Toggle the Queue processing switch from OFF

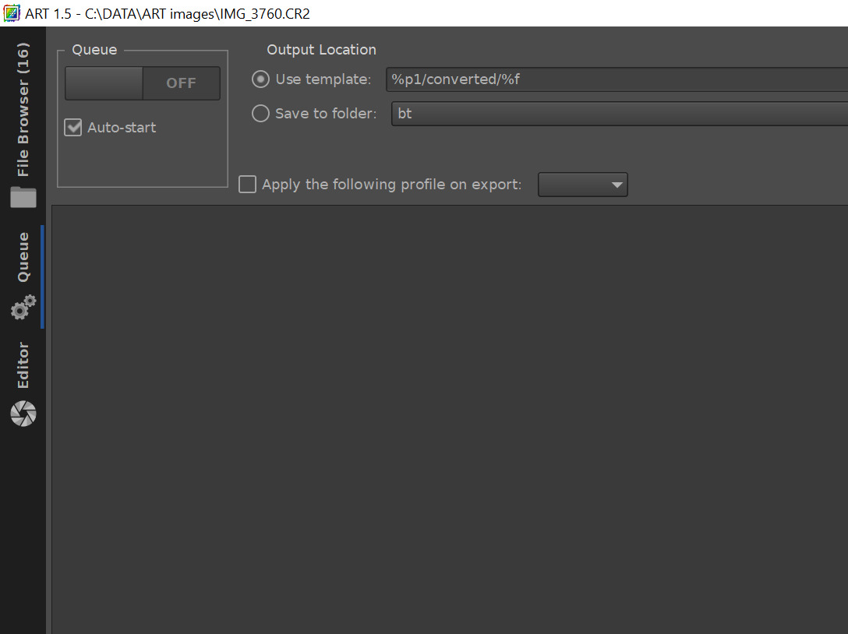coord(143,83)
